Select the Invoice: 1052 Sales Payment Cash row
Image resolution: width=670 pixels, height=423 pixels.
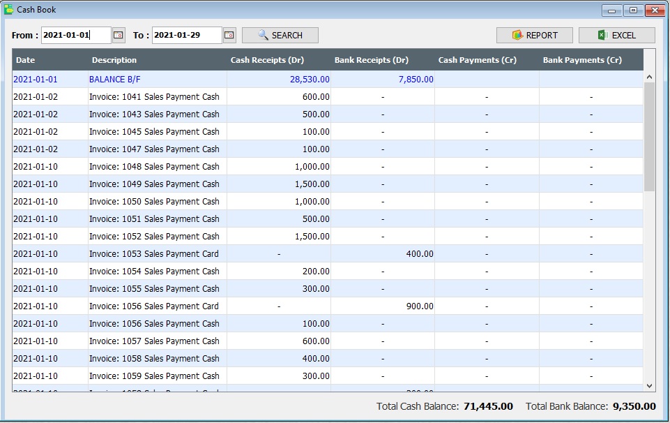[x=328, y=237]
